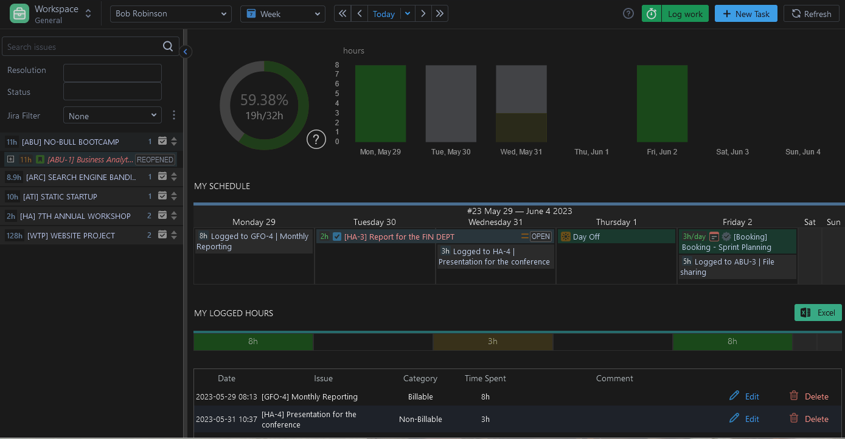Open the Week view dropdown
845x439 pixels.
pyautogui.click(x=282, y=14)
